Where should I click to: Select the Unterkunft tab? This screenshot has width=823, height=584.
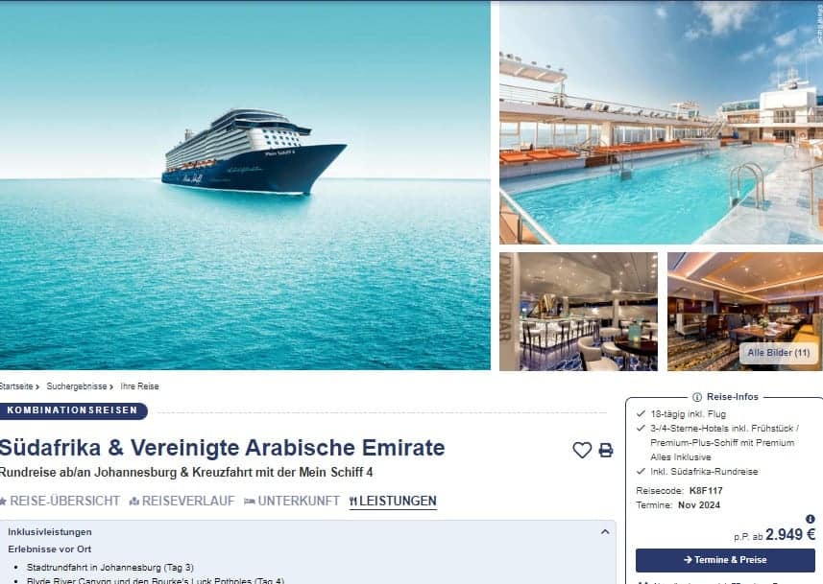tap(292, 502)
